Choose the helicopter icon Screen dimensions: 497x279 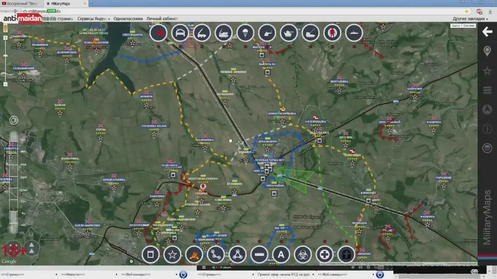tap(267, 33)
